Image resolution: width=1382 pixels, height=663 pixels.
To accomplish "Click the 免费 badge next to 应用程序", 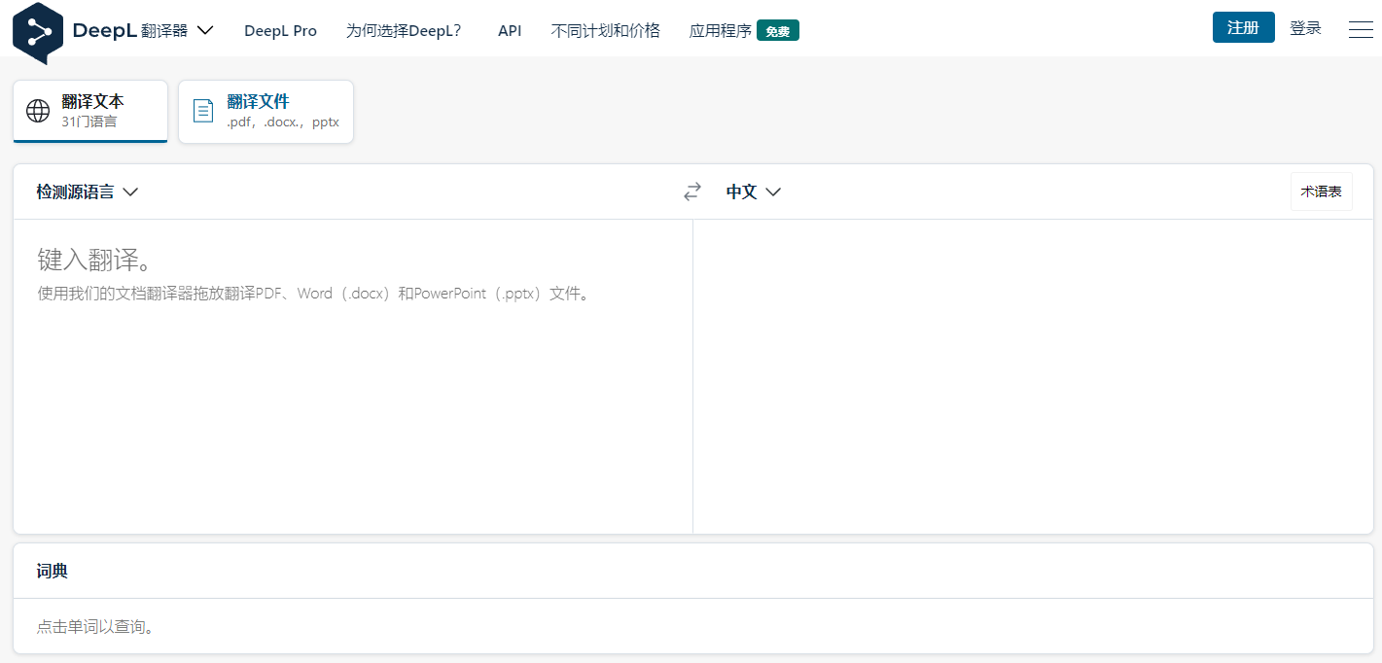I will (778, 30).
